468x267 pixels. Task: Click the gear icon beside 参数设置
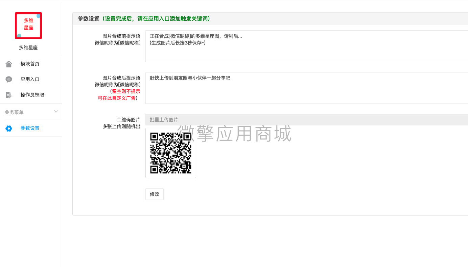coord(9,128)
